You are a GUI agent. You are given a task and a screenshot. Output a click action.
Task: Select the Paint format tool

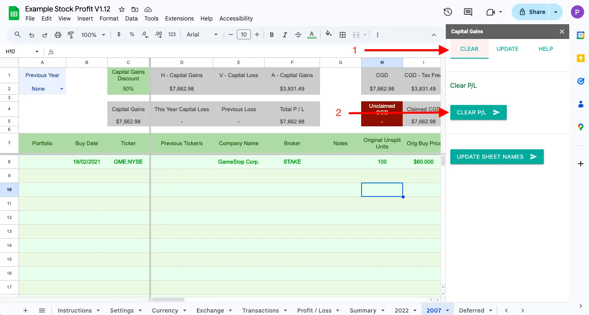click(71, 35)
